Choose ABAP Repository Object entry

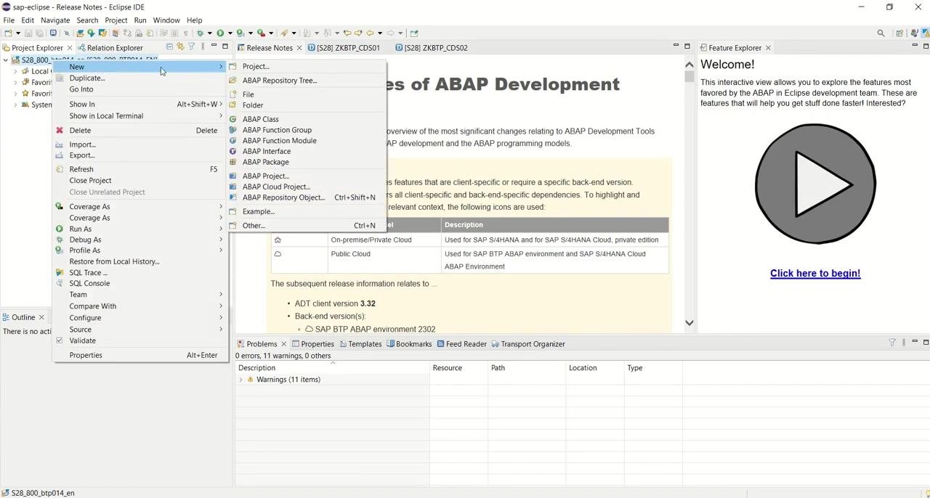pos(306,197)
